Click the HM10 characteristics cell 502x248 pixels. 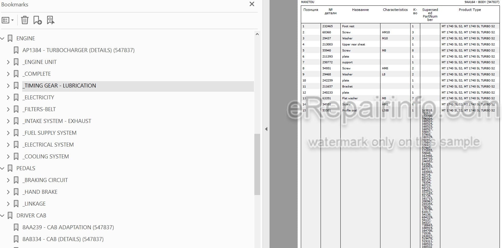tap(395, 32)
